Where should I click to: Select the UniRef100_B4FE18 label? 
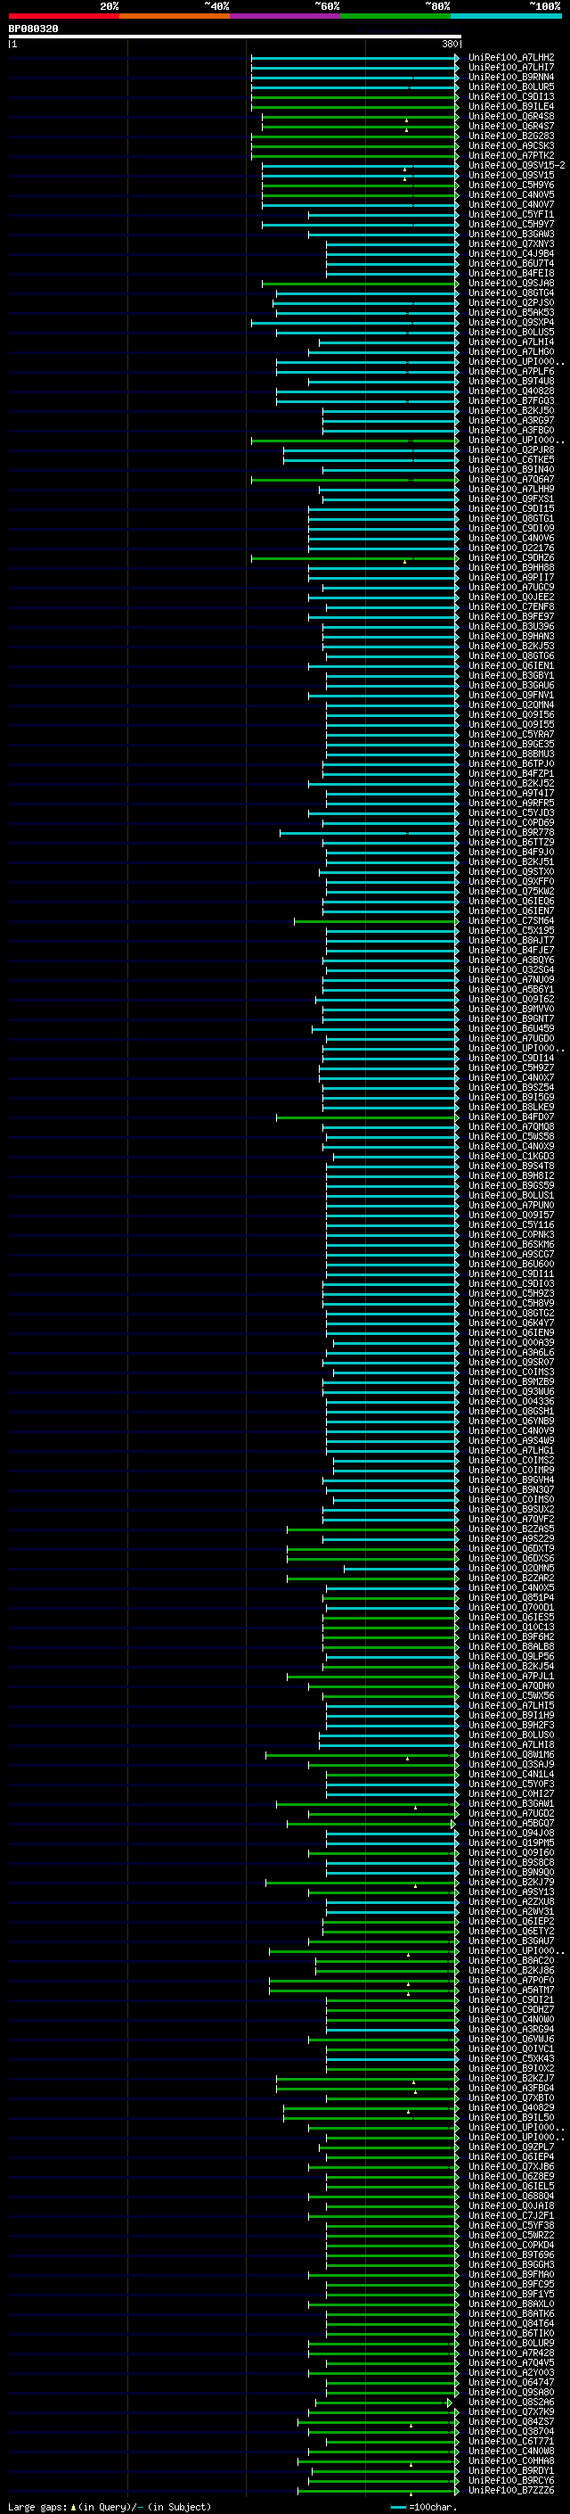coord(510,273)
